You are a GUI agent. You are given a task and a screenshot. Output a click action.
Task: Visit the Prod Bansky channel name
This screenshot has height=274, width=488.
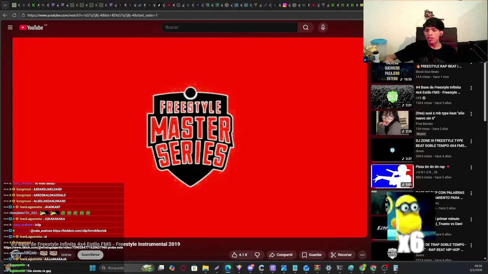(x=424, y=124)
